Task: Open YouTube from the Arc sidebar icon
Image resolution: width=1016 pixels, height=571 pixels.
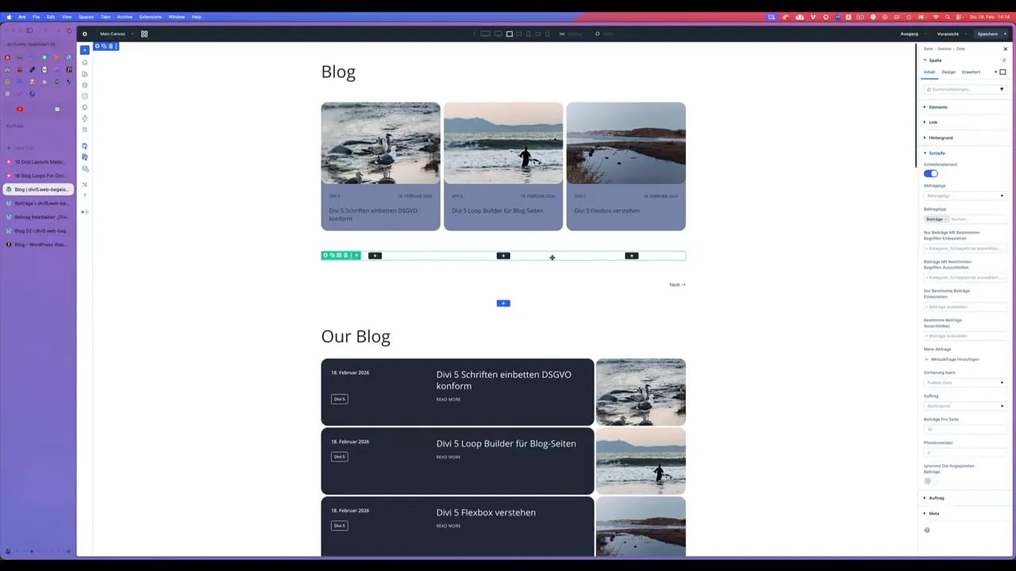Action: click(x=19, y=109)
